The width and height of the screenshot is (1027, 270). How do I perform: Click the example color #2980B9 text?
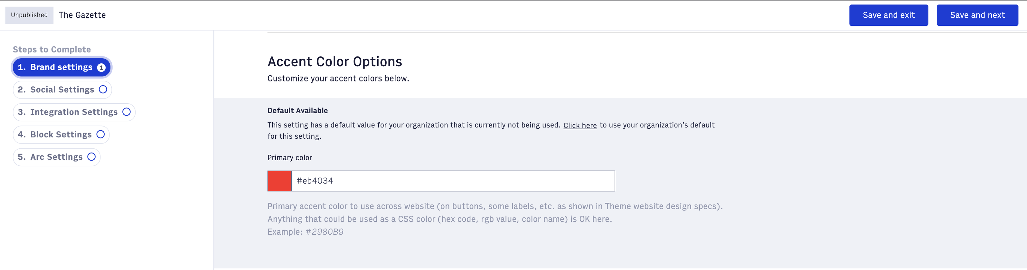(x=324, y=232)
